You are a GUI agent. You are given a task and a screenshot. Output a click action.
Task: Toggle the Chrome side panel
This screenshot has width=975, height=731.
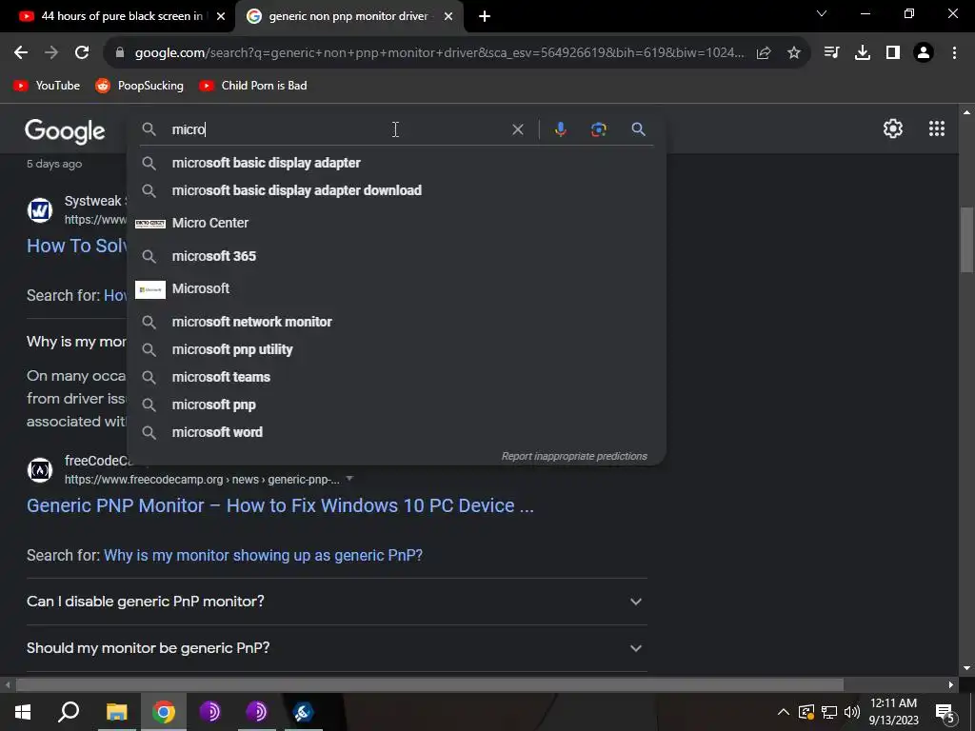click(x=893, y=53)
